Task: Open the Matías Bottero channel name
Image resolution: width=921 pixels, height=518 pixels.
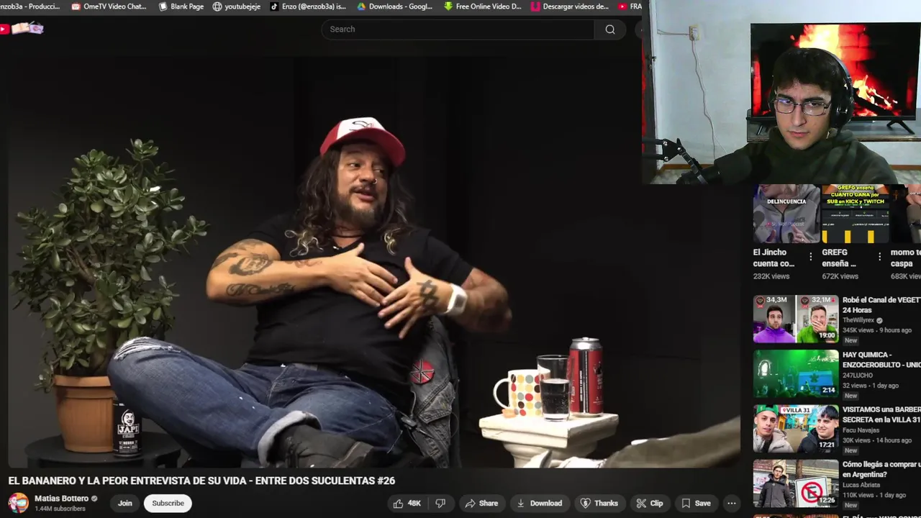Action: coord(61,499)
